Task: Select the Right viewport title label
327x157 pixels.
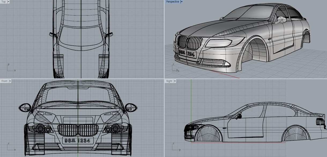Action: point(169,81)
